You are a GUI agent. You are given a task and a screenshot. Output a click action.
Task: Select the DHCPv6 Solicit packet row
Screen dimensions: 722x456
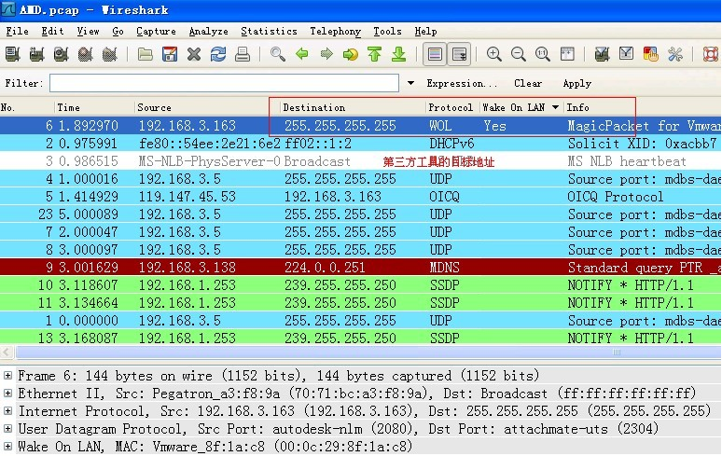pyautogui.click(x=361, y=144)
